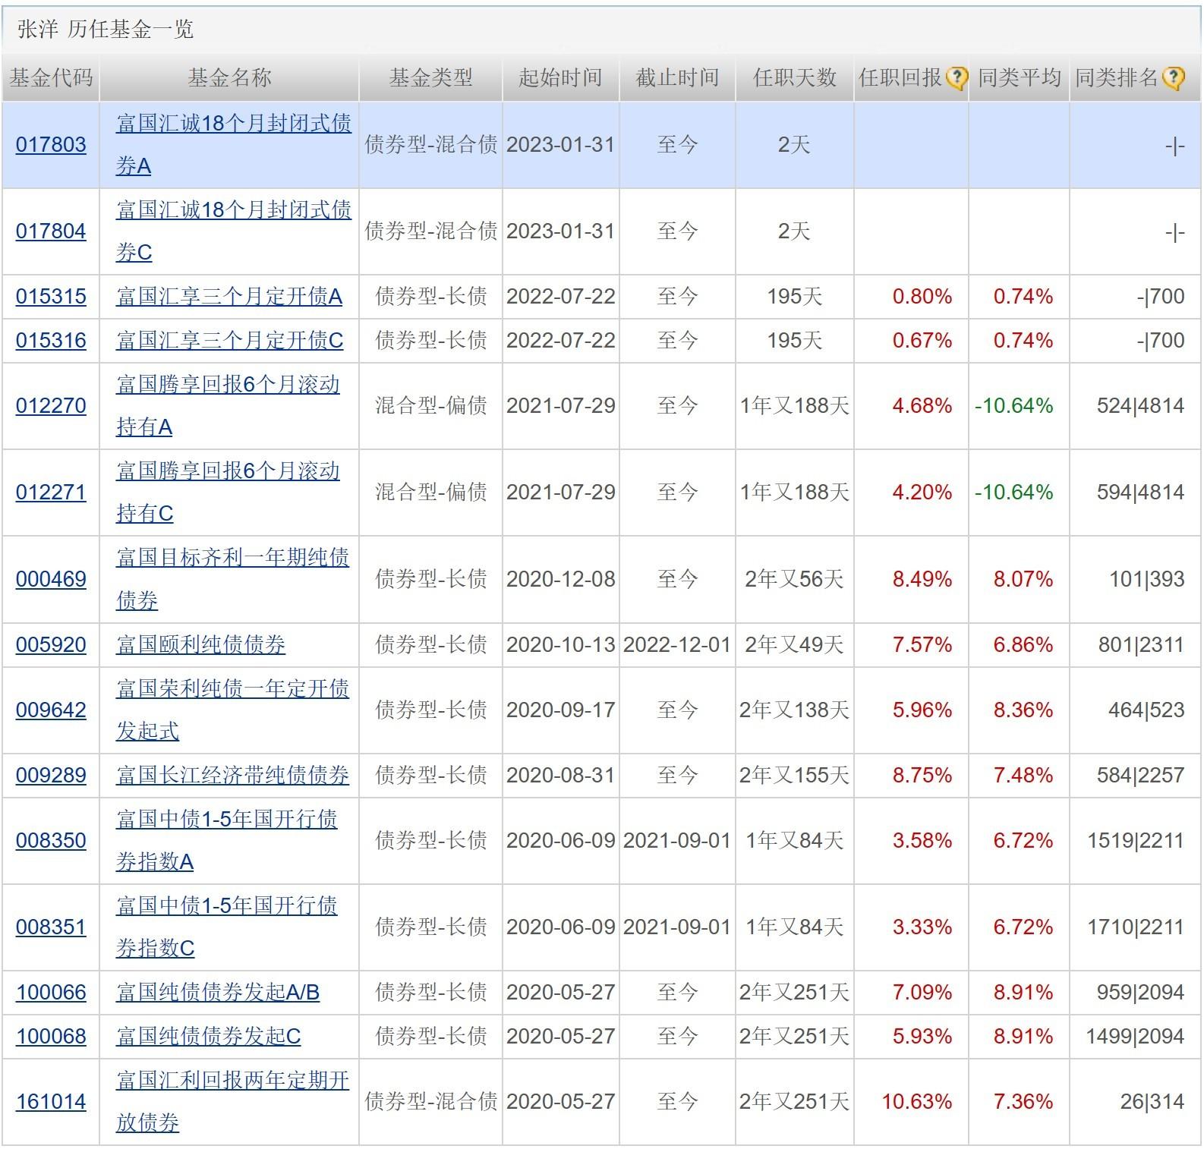
Task: Select the 10.63% return value for 161014
Action: click(x=916, y=1102)
